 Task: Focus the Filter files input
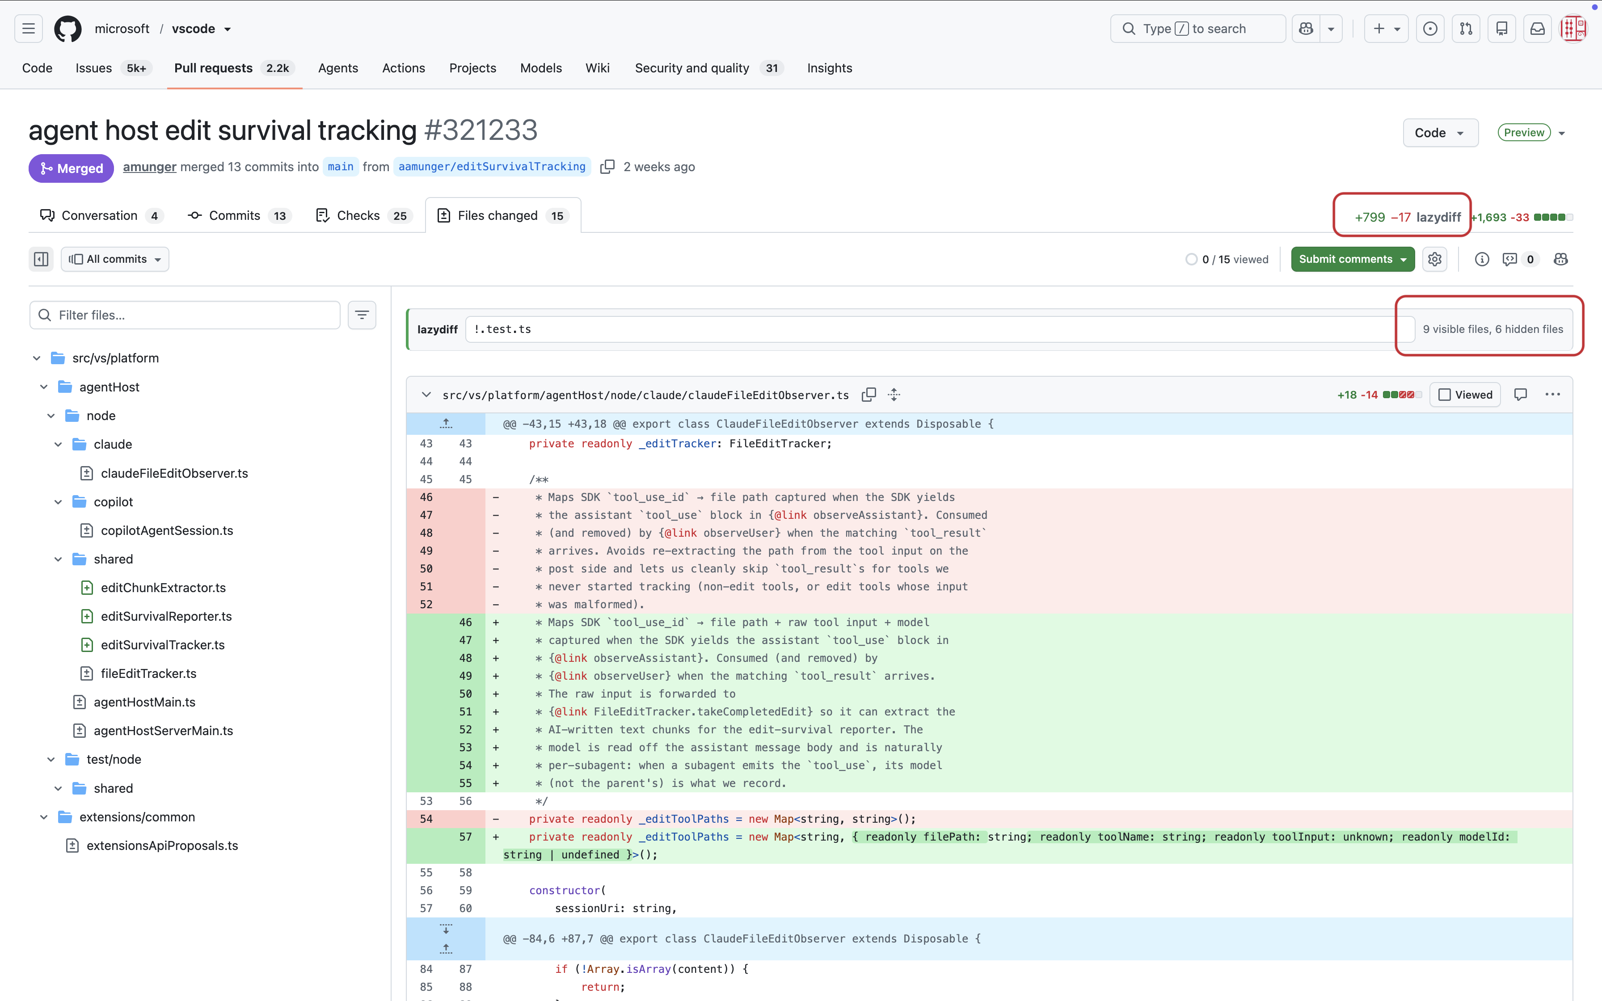point(185,315)
